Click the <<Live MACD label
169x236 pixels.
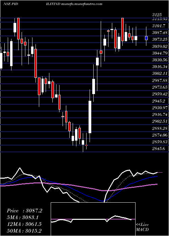(142, 227)
